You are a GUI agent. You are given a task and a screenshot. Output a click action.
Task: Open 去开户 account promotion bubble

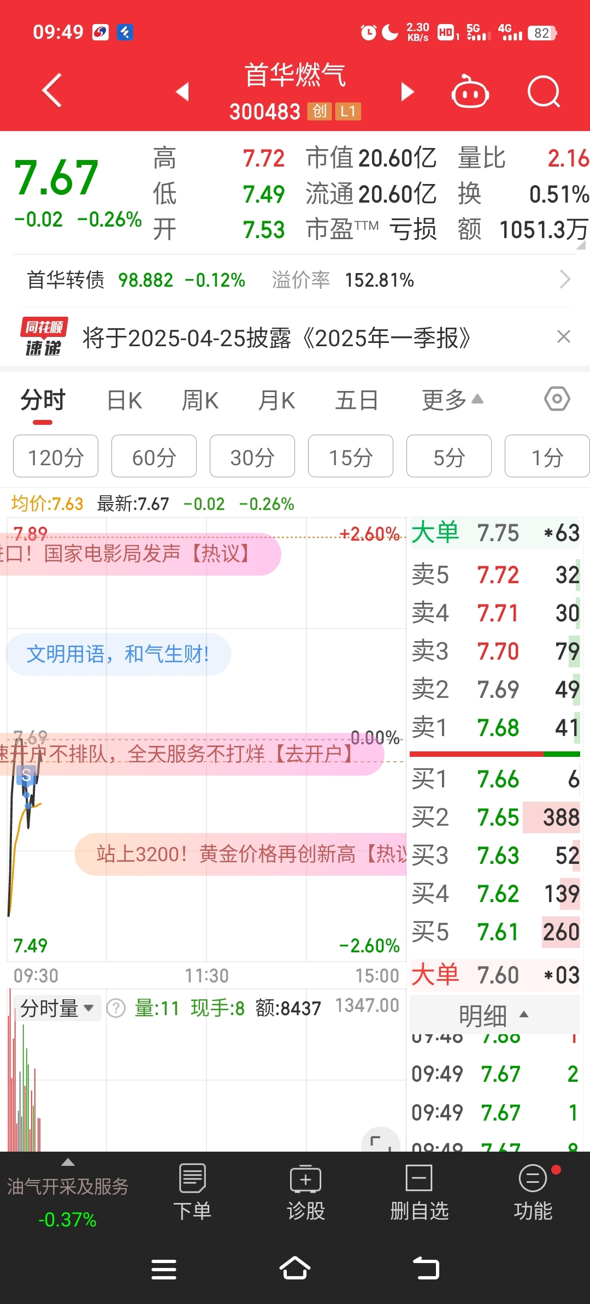[191, 755]
